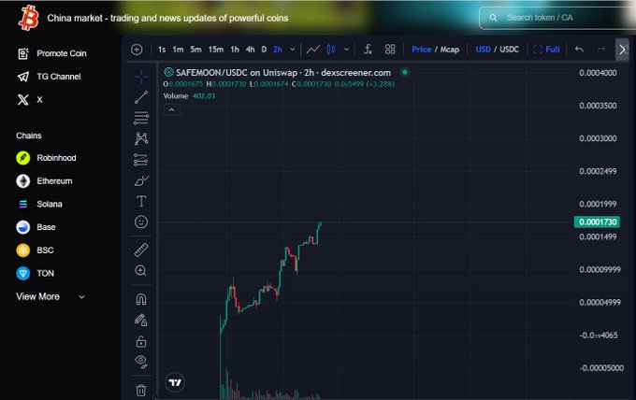This screenshot has width=636, height=400.
Task: Select the BSC chain
Action: 35,250
